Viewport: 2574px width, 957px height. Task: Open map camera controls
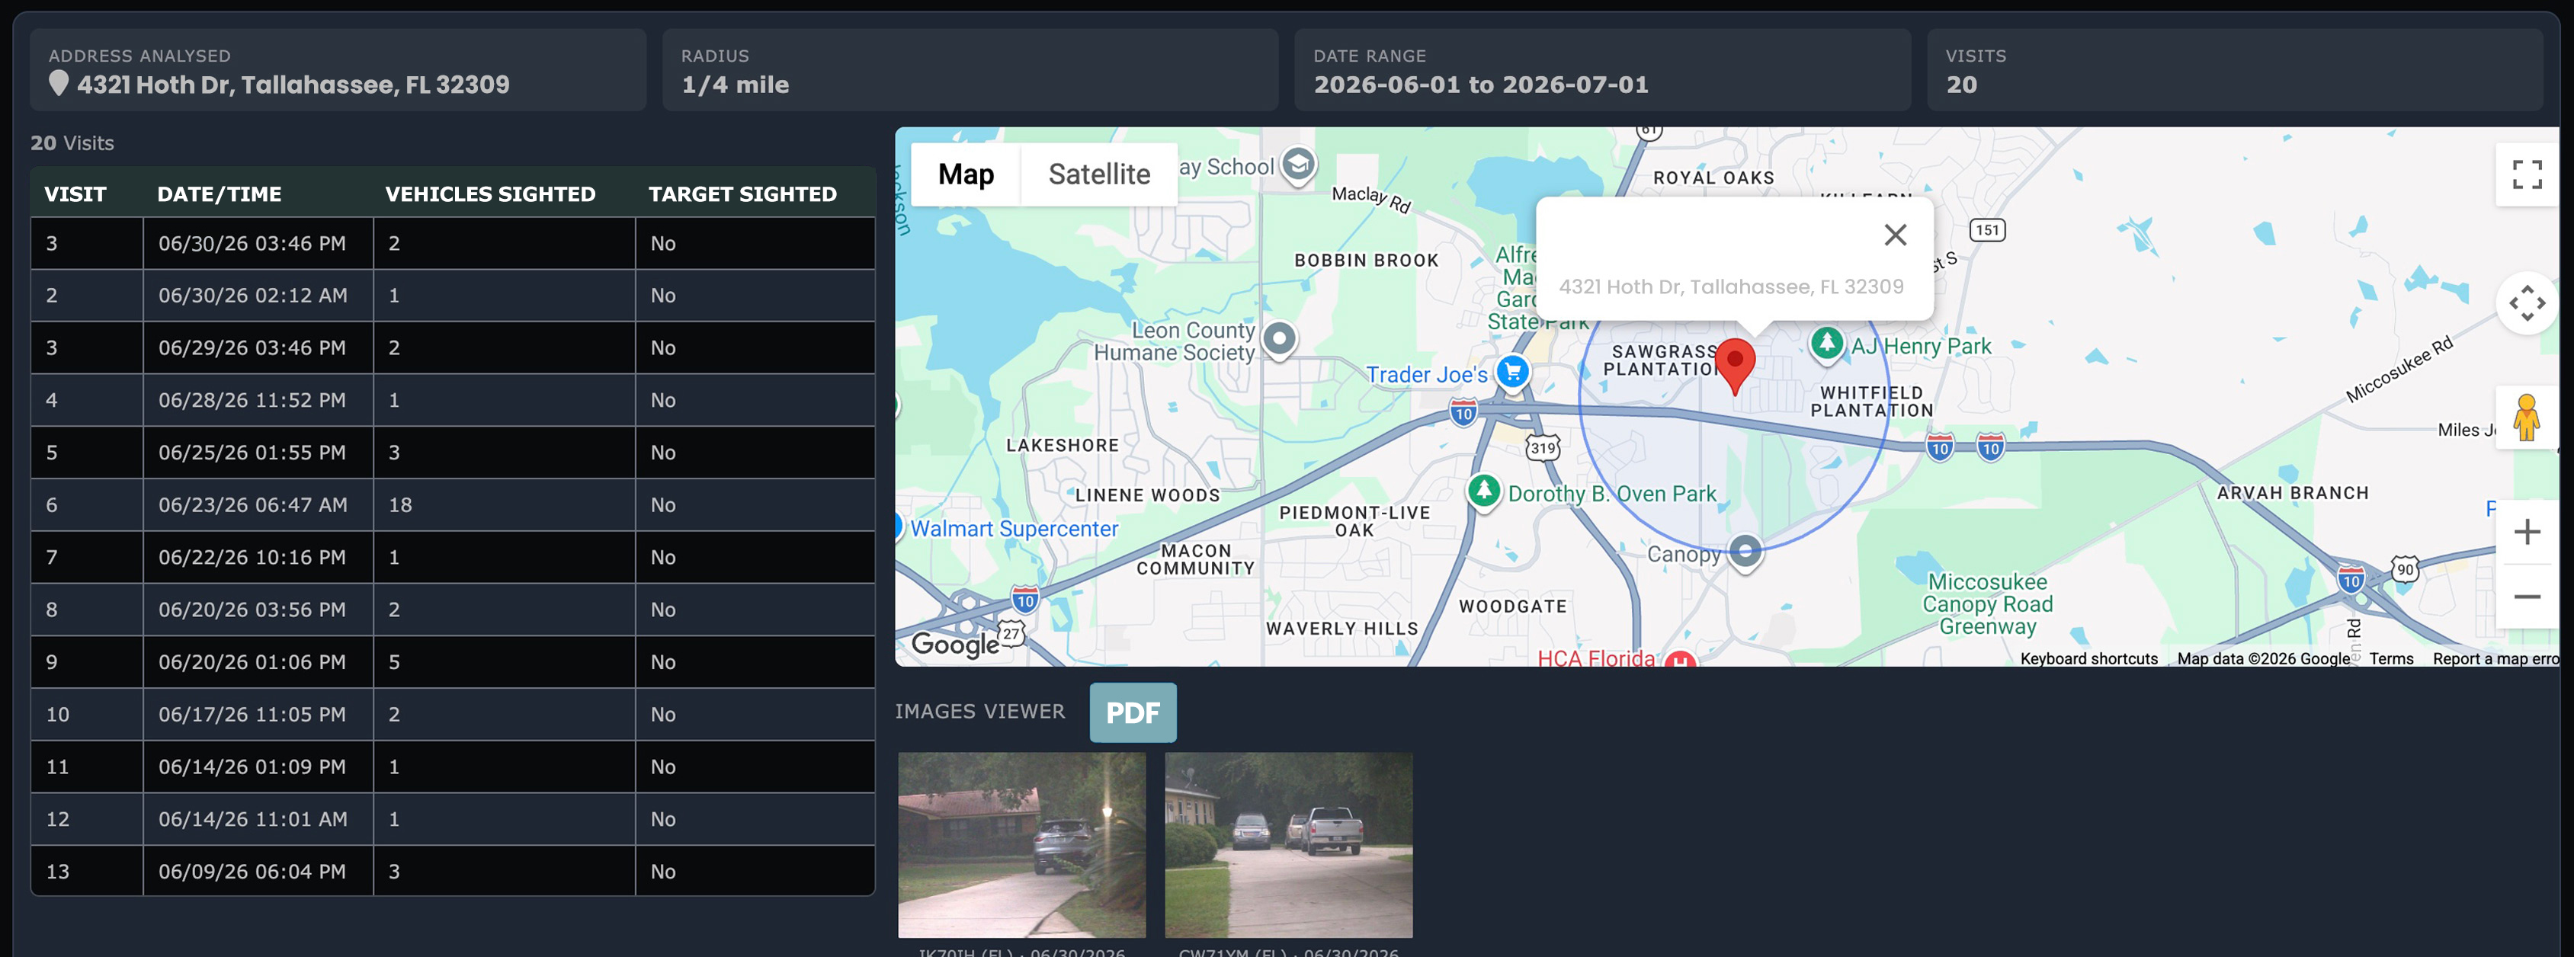(x=2526, y=302)
